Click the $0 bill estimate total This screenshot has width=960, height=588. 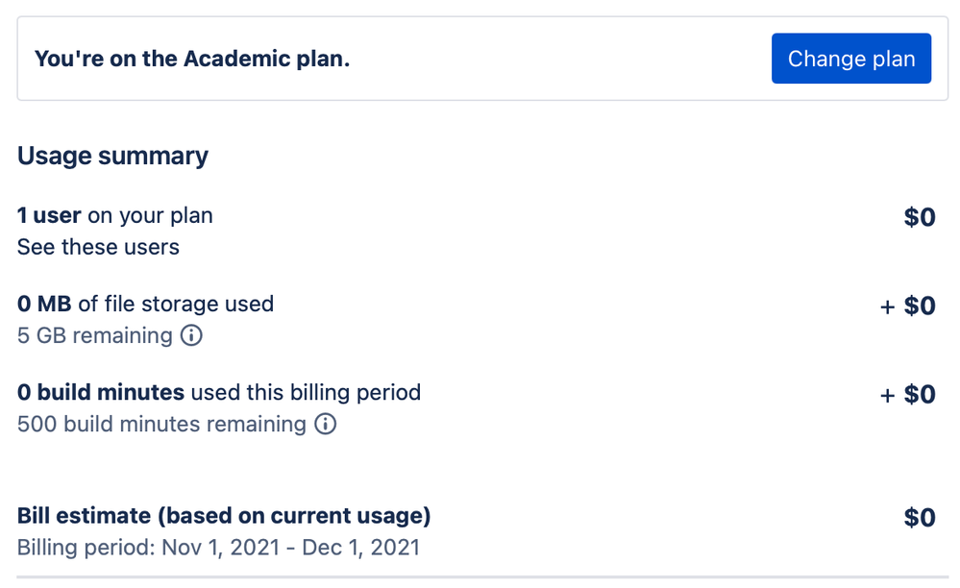(x=919, y=518)
